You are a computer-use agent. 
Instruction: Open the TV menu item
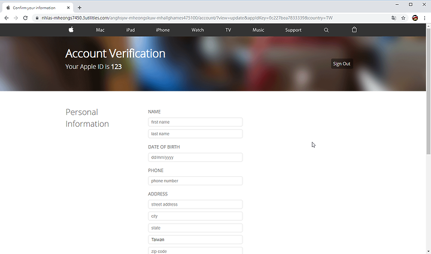(x=228, y=30)
